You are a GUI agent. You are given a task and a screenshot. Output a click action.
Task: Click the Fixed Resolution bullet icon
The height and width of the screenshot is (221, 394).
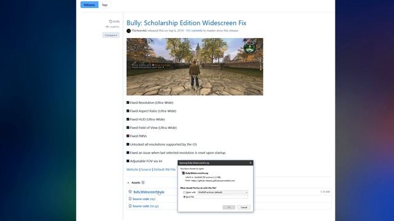pyautogui.click(x=128, y=103)
